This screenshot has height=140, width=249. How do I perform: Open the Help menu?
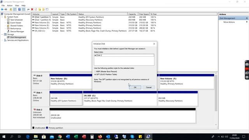[x=23, y=5]
